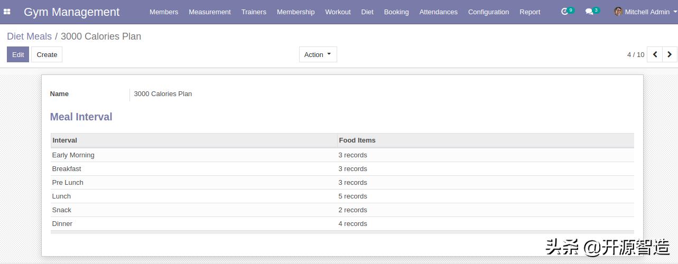Expand the Action dropdown
The image size is (678, 264).
point(318,54)
